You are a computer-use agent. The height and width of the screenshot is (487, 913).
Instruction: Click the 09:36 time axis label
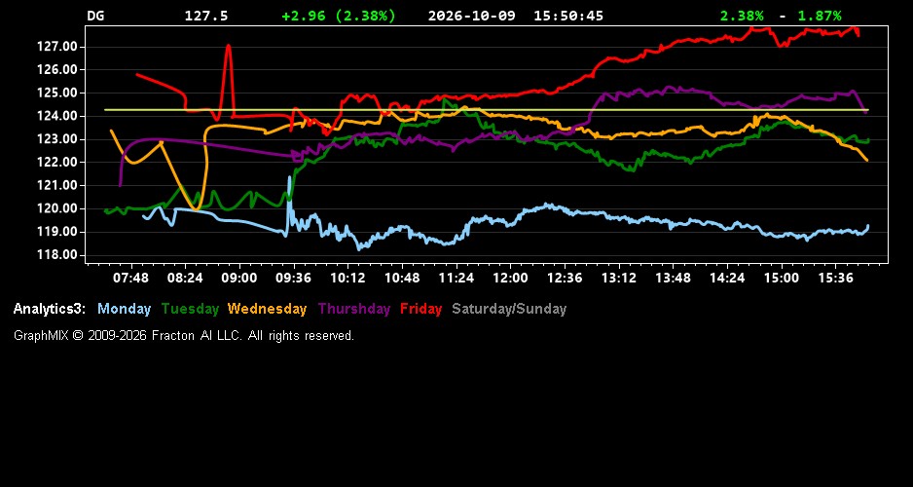pyautogui.click(x=294, y=278)
